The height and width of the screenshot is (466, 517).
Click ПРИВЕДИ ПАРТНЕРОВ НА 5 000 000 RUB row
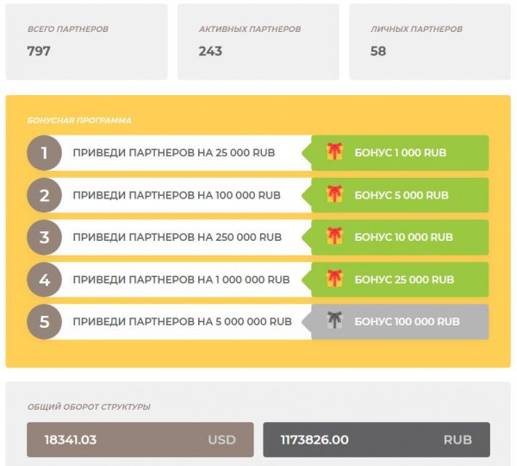pyautogui.click(x=182, y=322)
